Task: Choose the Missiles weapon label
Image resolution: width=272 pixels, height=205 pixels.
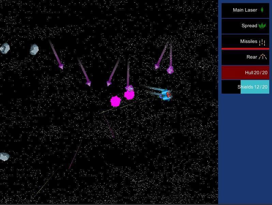Action: pyautogui.click(x=248, y=41)
